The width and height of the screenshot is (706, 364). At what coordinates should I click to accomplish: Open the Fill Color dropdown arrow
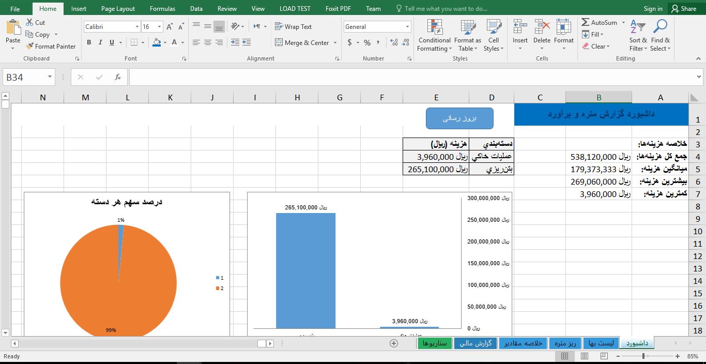pyautogui.click(x=165, y=42)
